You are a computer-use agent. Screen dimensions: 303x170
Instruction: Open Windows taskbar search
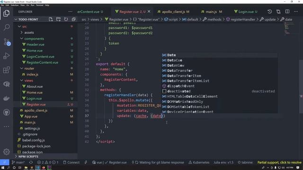9,168
